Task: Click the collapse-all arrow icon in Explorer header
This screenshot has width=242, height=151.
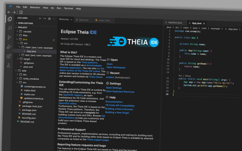Action: pos(45,19)
